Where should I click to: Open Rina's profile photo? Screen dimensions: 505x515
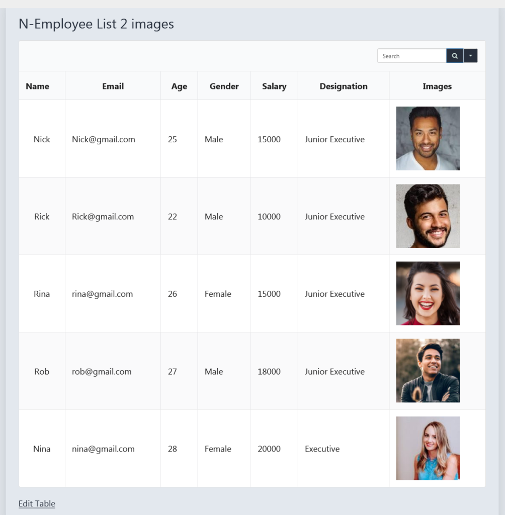[428, 293]
